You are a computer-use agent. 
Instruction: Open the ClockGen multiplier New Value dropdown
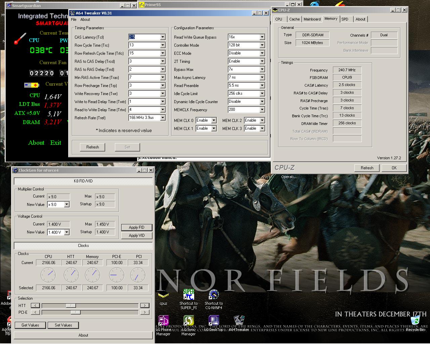(67, 204)
